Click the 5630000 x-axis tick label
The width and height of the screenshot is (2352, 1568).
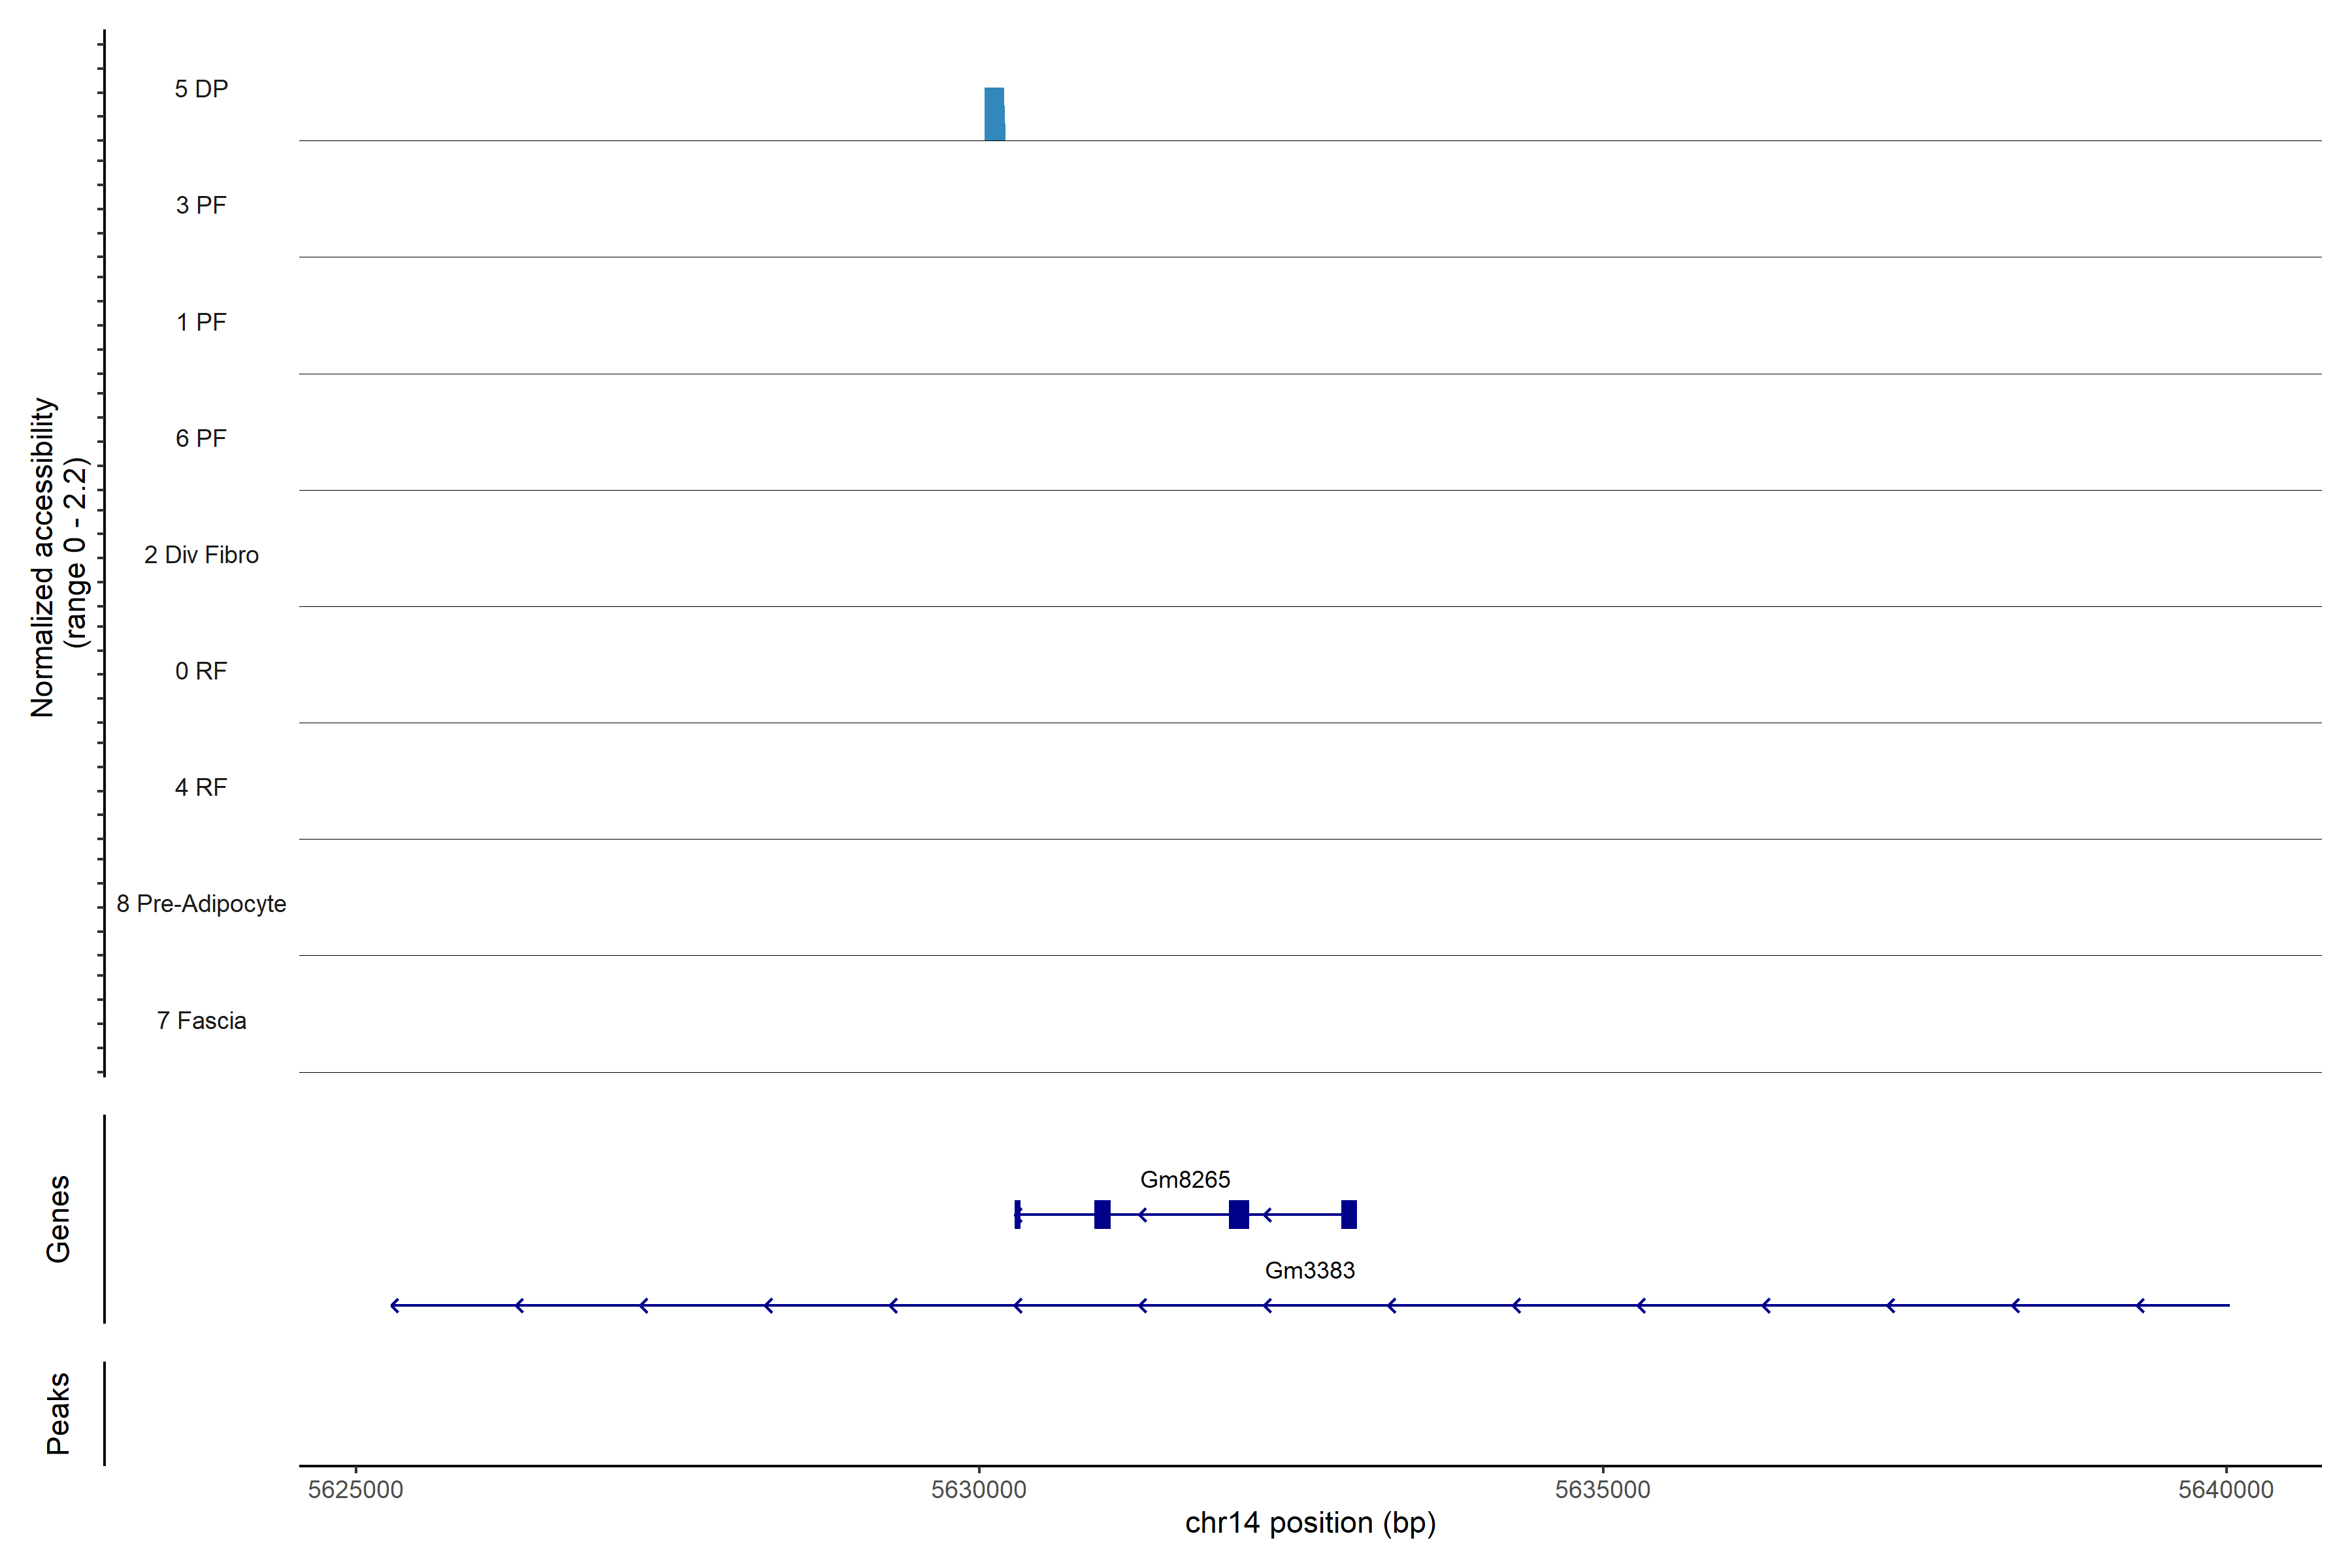[978, 1490]
